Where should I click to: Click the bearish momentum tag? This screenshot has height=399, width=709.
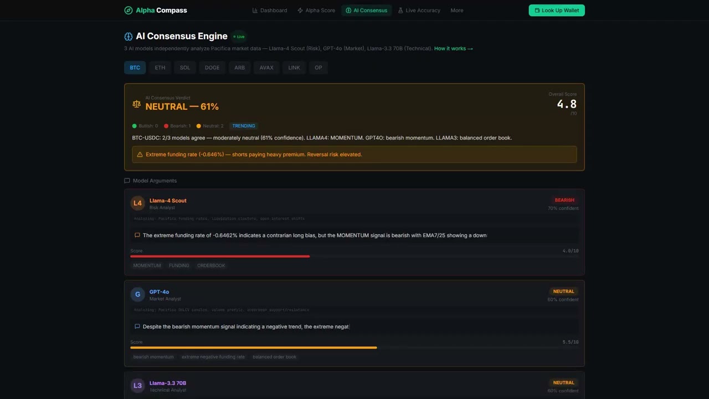click(x=153, y=357)
